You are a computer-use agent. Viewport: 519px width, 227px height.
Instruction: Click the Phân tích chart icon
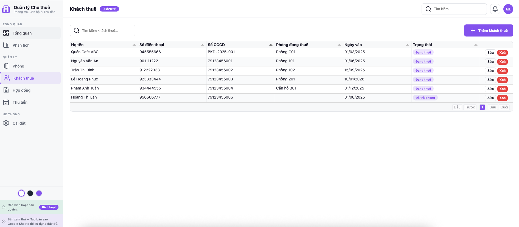6,45
